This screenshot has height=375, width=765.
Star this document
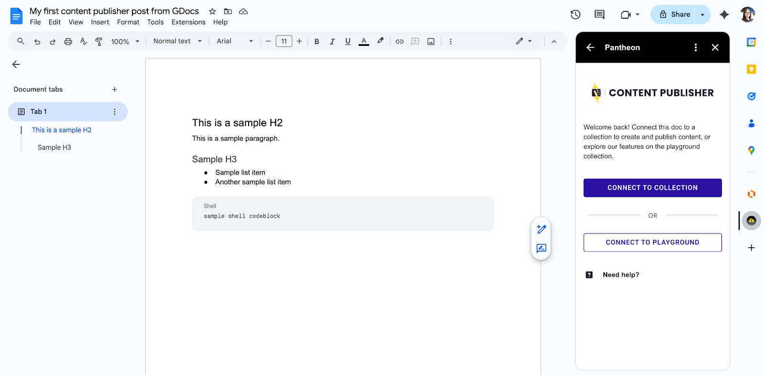(212, 11)
